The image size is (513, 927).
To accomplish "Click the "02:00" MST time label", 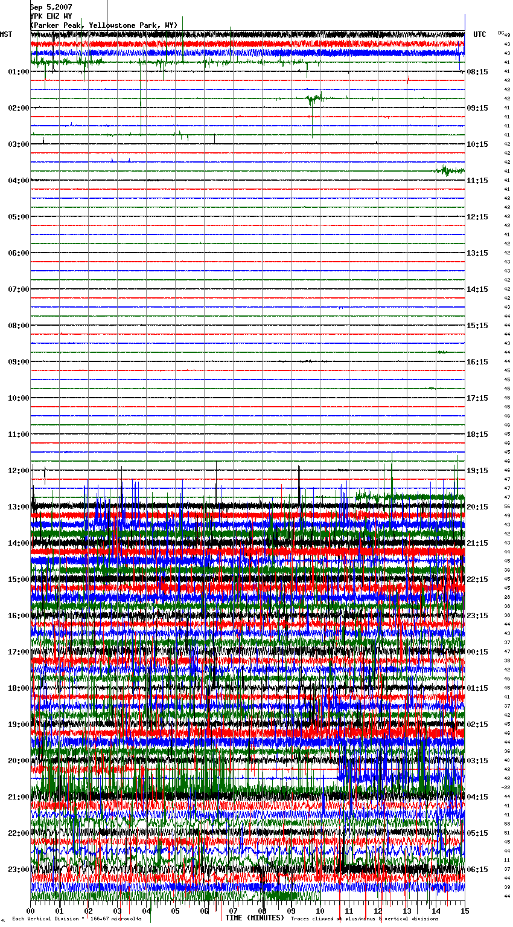I will pos(19,108).
